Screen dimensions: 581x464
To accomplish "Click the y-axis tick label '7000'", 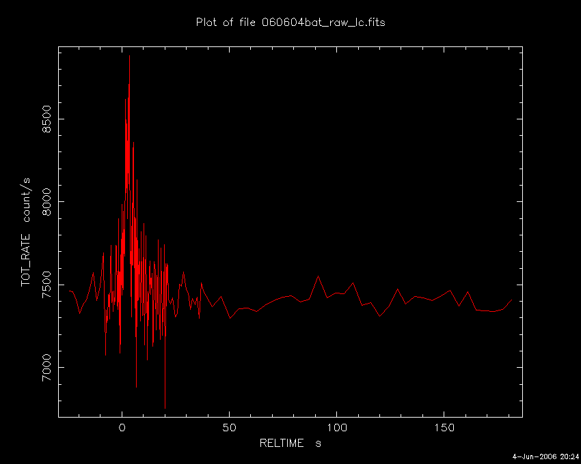I will [46, 367].
